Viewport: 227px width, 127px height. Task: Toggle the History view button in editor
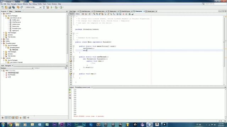point(78,14)
